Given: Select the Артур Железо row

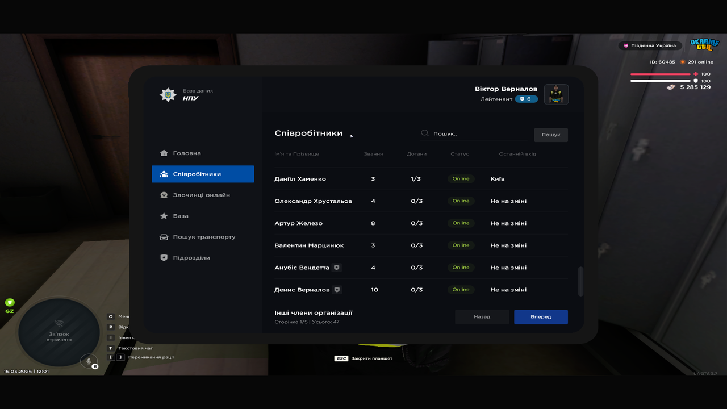Looking at the screenshot, I should point(420,223).
